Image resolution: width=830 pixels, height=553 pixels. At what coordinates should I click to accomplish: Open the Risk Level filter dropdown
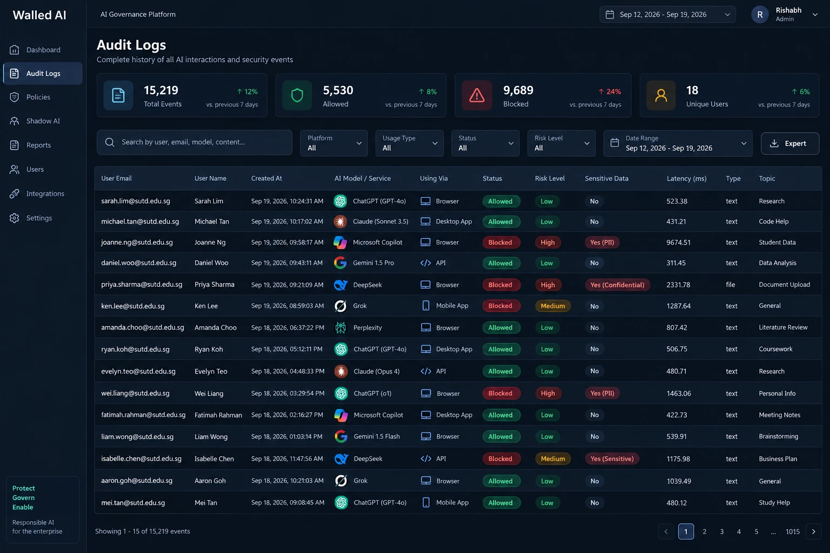coord(561,143)
